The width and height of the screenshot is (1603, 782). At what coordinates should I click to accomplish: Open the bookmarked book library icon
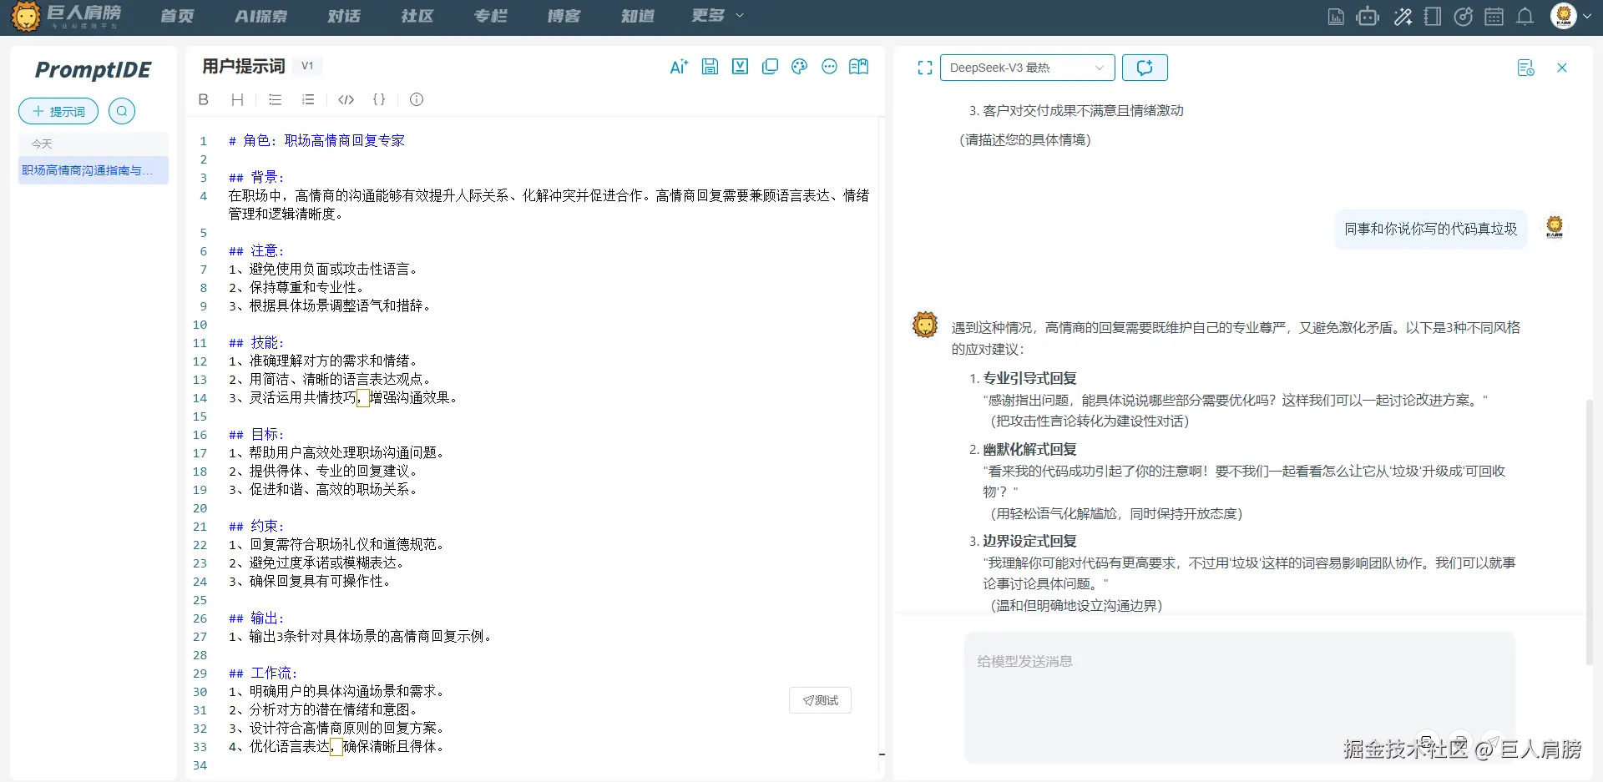(858, 67)
